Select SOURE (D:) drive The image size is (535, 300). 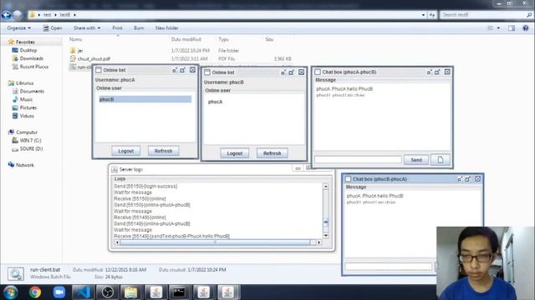[x=31, y=149]
